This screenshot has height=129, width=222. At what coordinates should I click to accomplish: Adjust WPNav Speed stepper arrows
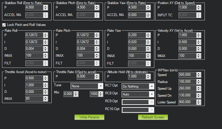[199, 75]
